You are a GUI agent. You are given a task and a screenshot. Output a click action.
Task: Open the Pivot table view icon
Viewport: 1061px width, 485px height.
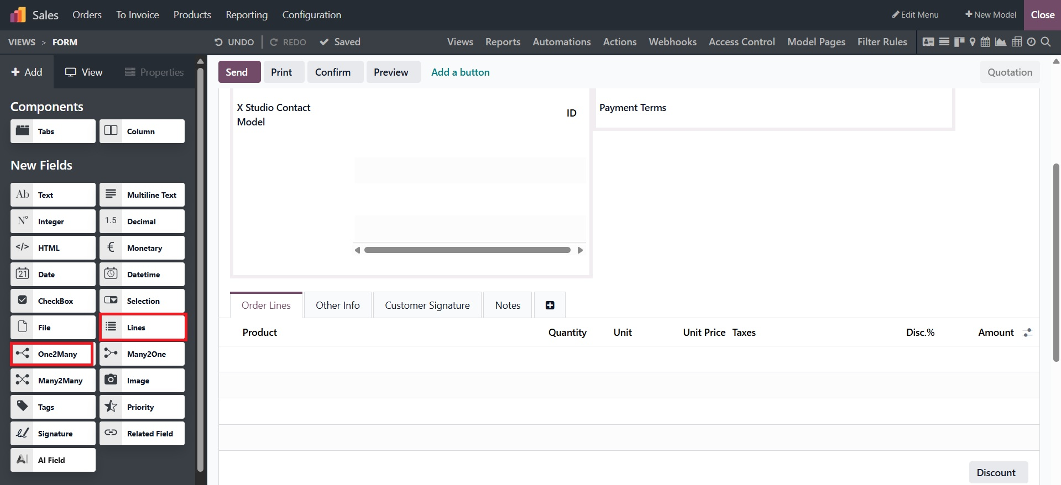click(1016, 42)
